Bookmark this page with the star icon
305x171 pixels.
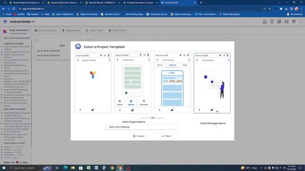tap(270, 9)
